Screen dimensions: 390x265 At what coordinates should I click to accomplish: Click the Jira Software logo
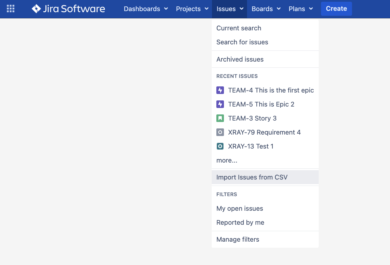[x=68, y=9]
